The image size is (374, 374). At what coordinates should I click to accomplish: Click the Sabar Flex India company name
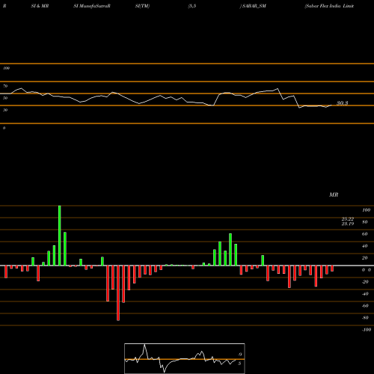(329, 6)
